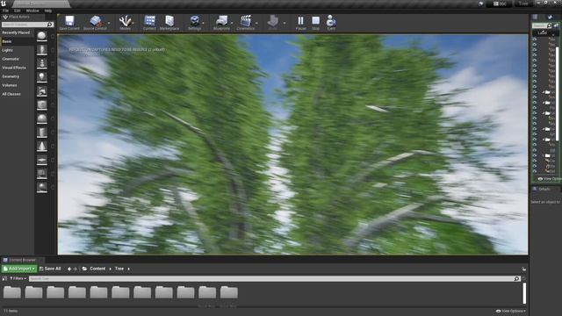562x316 pixels.
Task: Select the Cube shape icon
Action: [42, 104]
